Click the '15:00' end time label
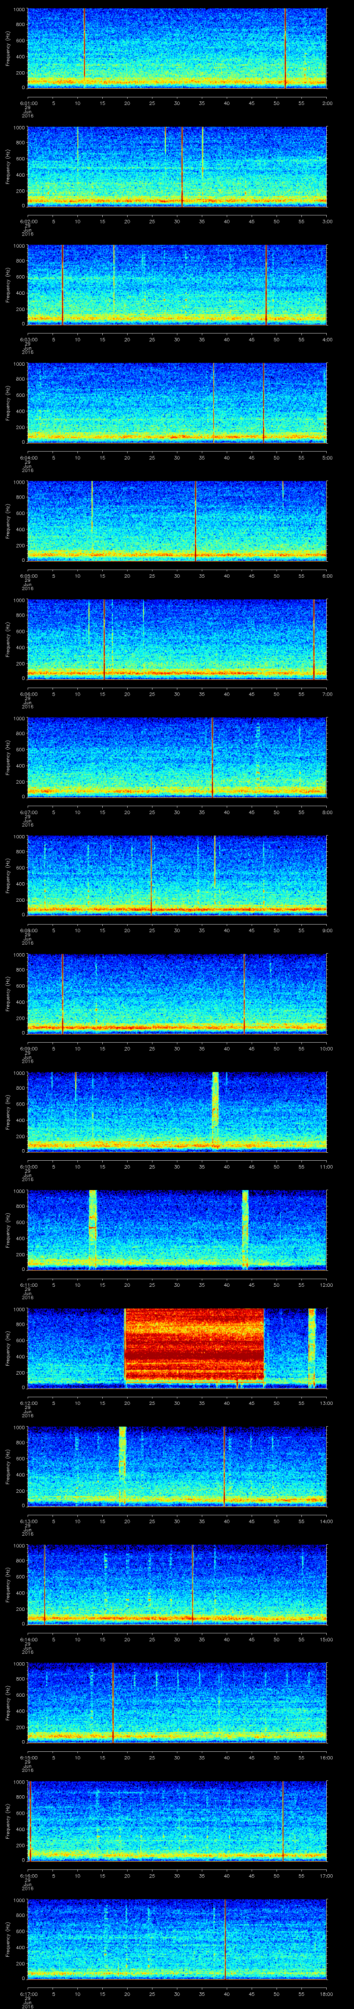 tap(327, 1639)
